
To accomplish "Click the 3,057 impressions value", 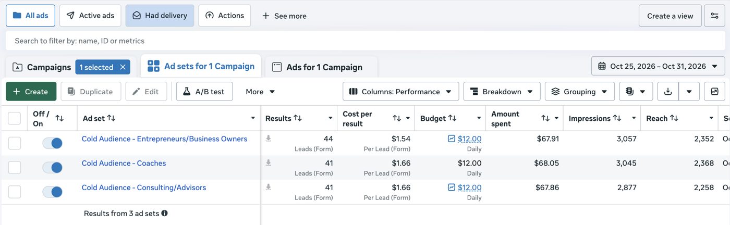I will (x=626, y=139).
